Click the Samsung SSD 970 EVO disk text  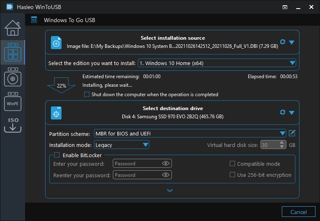173,116
